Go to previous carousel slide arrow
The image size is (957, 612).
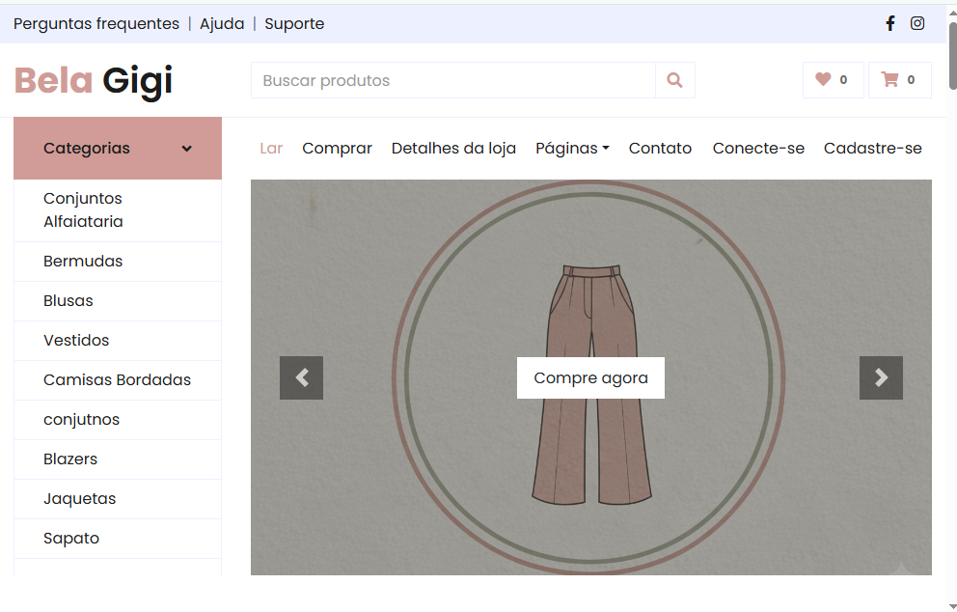click(301, 377)
